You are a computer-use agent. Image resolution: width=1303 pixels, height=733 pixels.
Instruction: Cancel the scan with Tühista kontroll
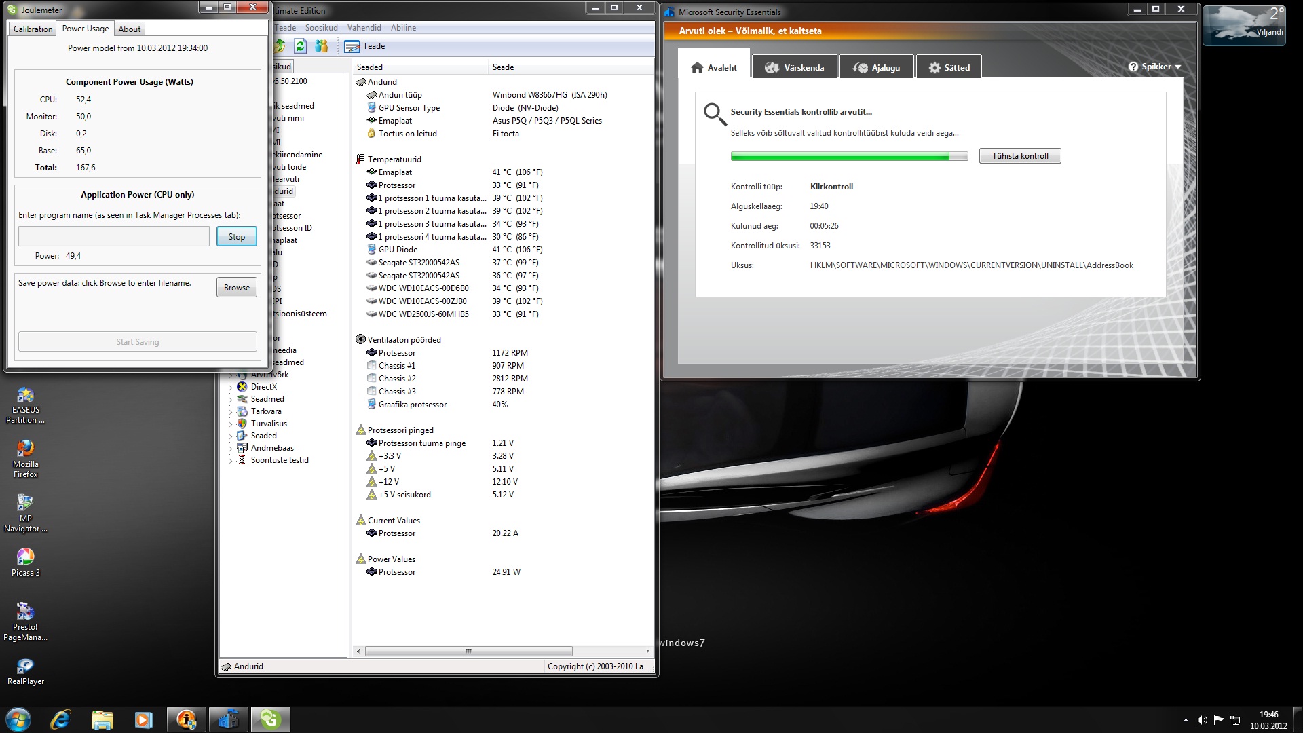click(x=1020, y=156)
